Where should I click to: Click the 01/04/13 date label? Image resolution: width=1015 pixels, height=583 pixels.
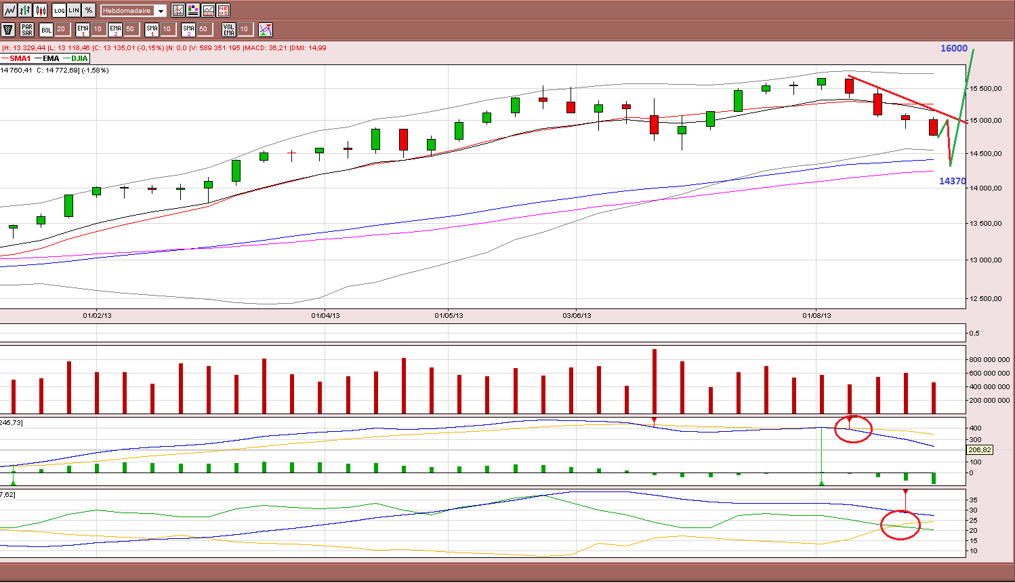tap(325, 316)
